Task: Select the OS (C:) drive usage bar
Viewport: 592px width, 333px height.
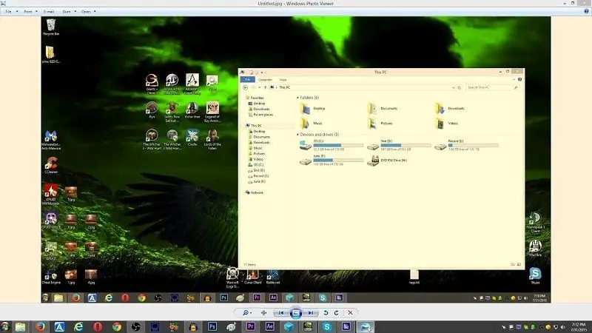Action: (338, 145)
